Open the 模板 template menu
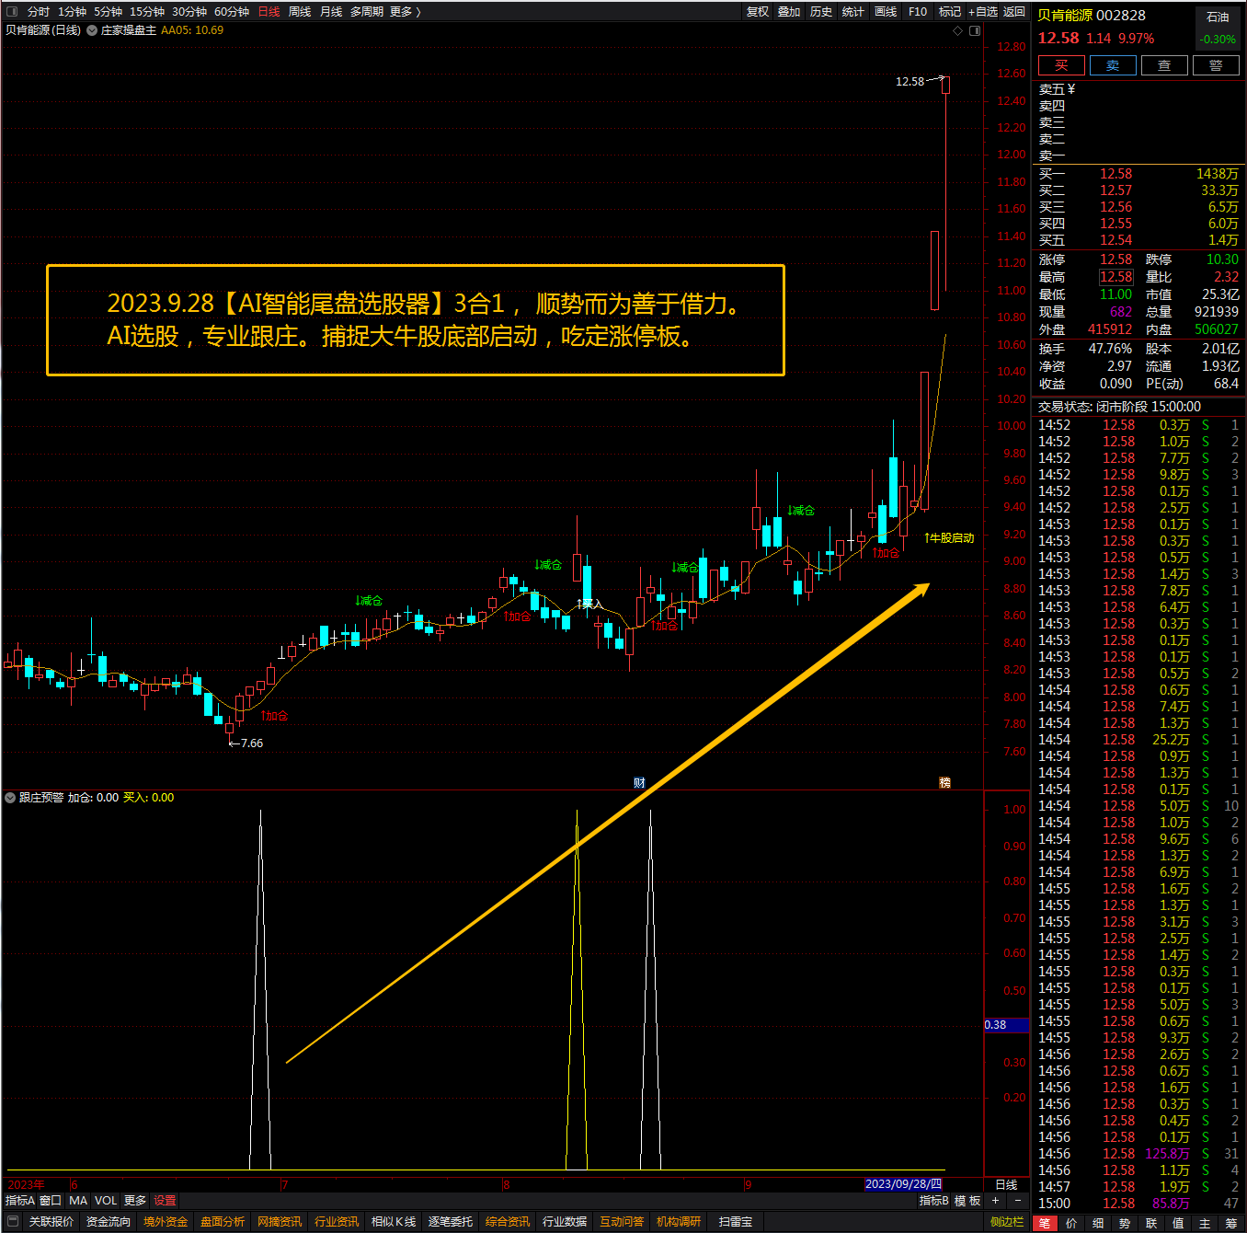 click(x=967, y=1201)
